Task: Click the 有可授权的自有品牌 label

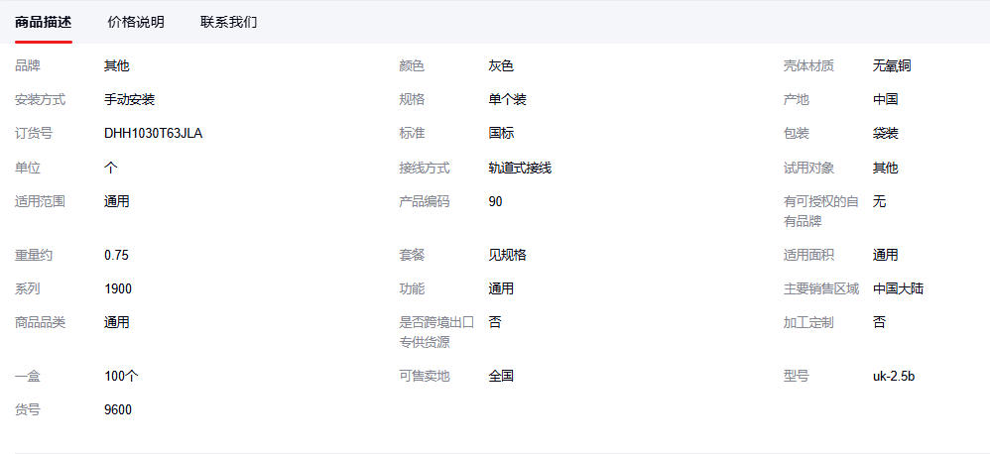Action: tap(820, 211)
